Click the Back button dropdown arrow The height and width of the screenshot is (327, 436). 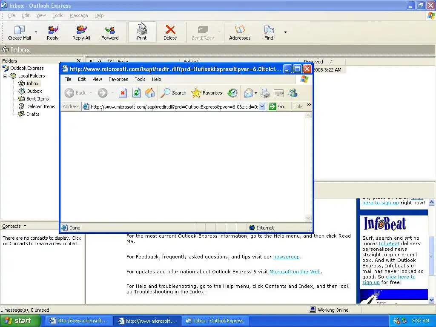pyautogui.click(x=91, y=93)
